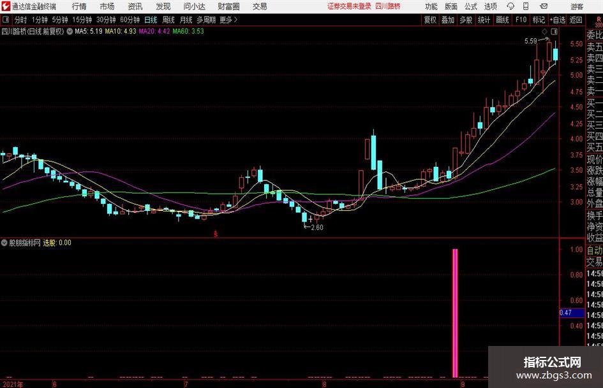Open the 功能 menu
The height and width of the screenshot is (388, 603).
[431, 6]
